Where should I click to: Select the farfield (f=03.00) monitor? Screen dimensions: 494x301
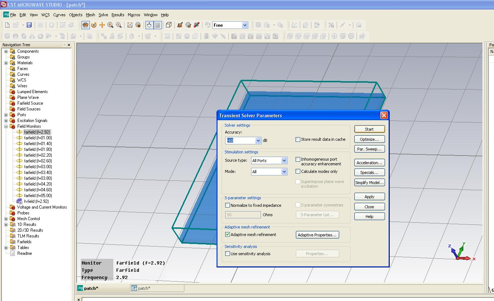(38, 167)
